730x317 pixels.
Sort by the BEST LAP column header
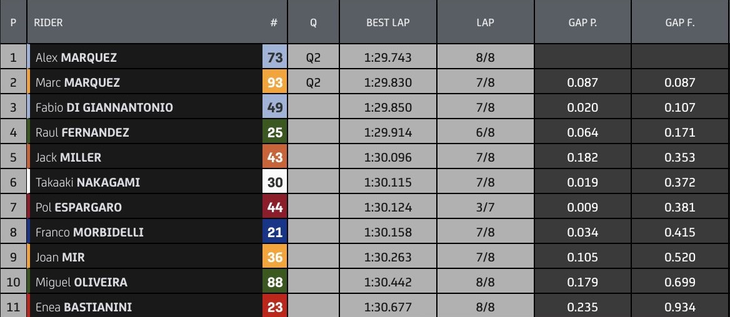387,22
